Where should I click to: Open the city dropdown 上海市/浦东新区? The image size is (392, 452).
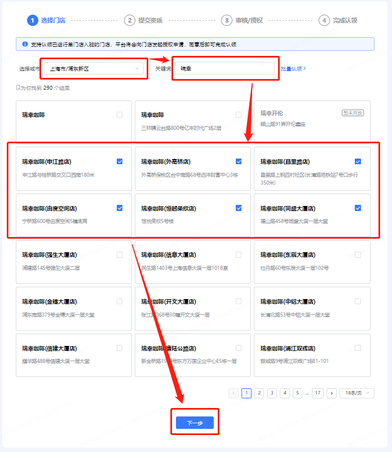(x=94, y=69)
